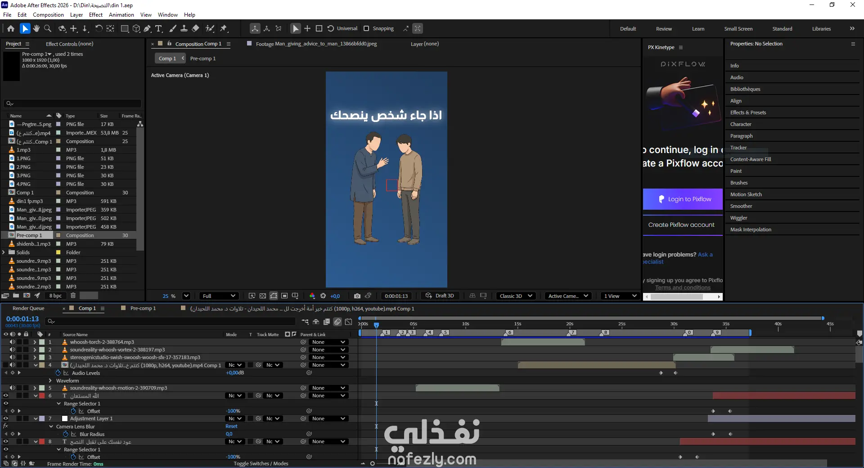Choose the Zoom magnifier tool
This screenshot has width=864, height=468.
pyautogui.click(x=47, y=28)
